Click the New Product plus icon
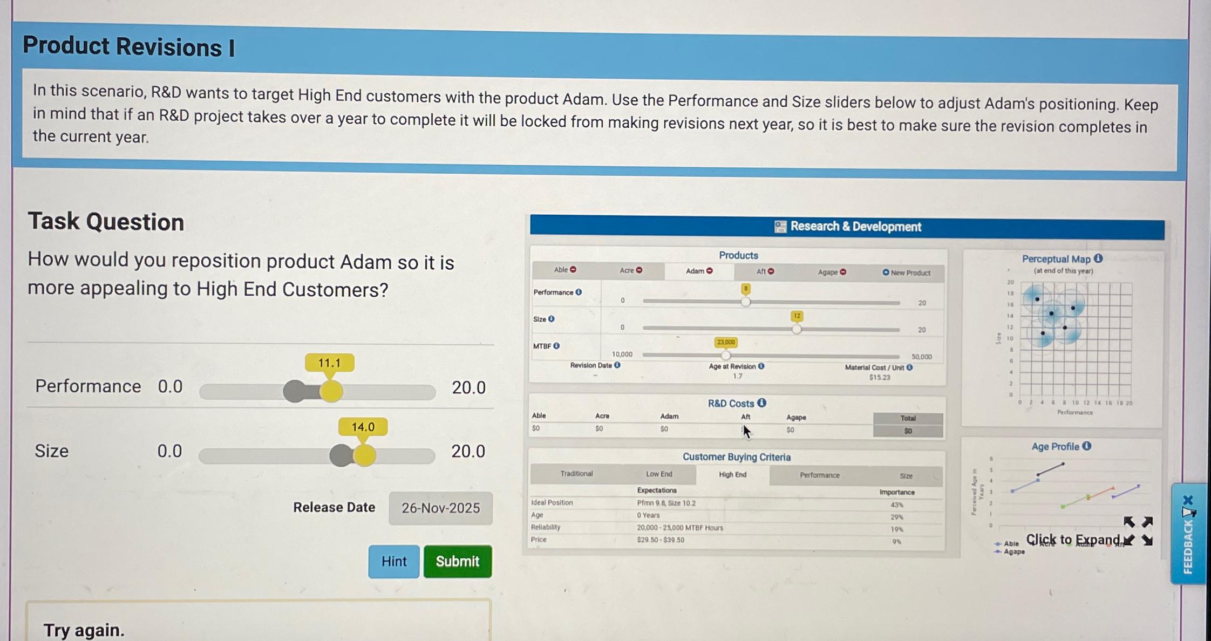This screenshot has width=1211, height=641. (886, 272)
